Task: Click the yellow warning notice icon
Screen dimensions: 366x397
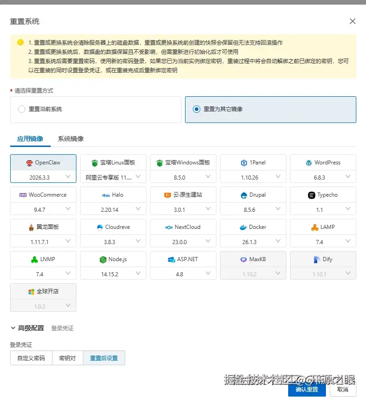Action: [20, 42]
